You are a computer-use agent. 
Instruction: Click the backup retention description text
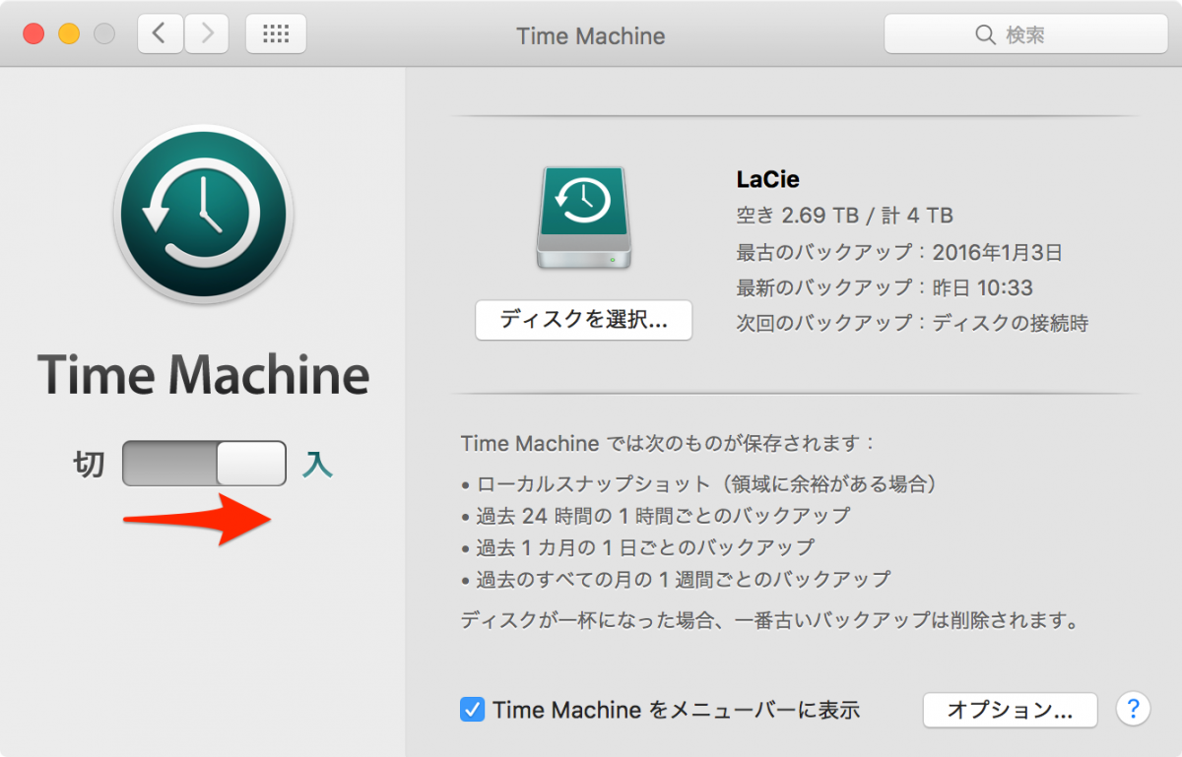point(768,620)
